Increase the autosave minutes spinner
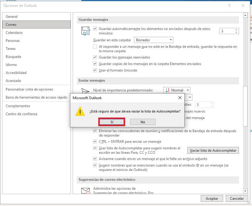This screenshot has width=252, height=206. 236,30
